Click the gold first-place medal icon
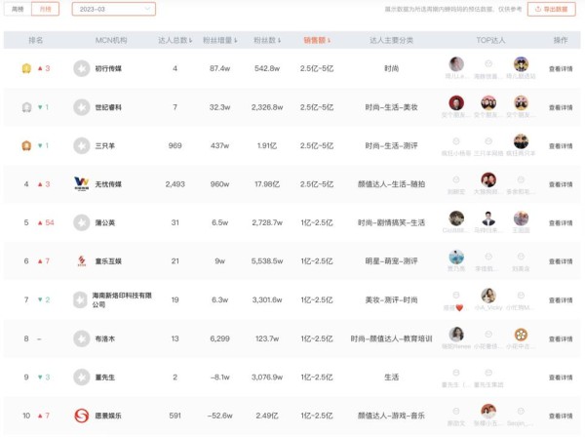The height and width of the screenshot is (437, 585). coord(26,68)
